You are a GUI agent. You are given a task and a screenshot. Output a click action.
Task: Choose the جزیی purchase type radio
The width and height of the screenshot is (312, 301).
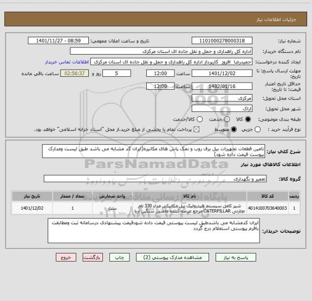[x=257, y=130]
